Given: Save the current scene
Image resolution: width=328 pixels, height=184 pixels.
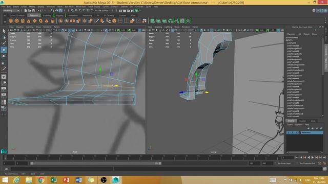Looking at the screenshot, I should coord(33,10).
